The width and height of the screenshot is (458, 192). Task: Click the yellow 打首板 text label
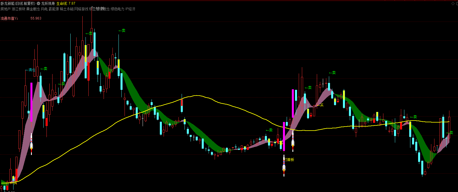(x=289, y=160)
